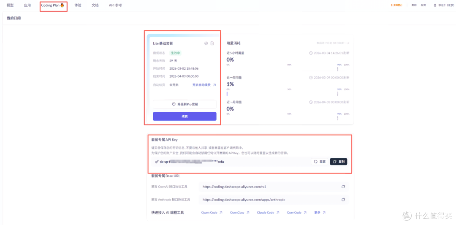456x225 pixels.
Task: Click the 套餐专属 Base URL heading
Action: tap(166, 176)
